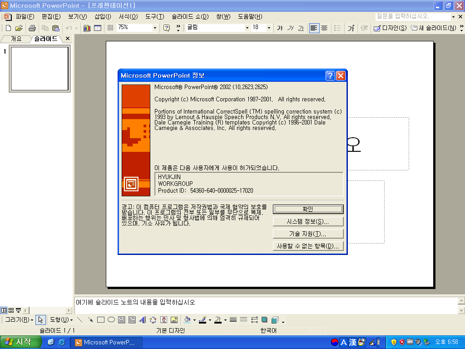Screen dimensions: 465x349
Task: Select the Rectangle drawing tool
Action: 101,320
